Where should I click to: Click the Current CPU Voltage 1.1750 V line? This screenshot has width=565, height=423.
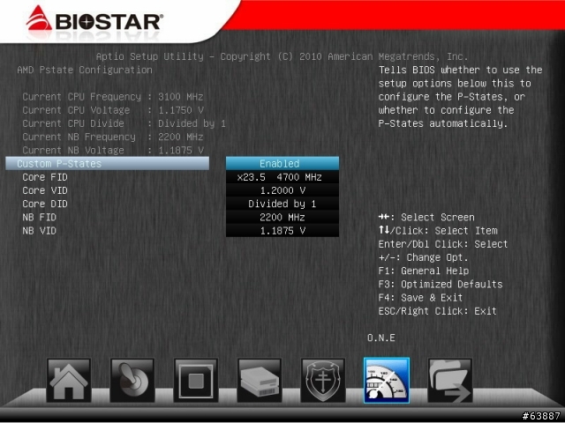click(113, 110)
